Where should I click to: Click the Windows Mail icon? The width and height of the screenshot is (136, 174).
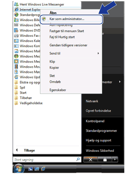point(16,51)
